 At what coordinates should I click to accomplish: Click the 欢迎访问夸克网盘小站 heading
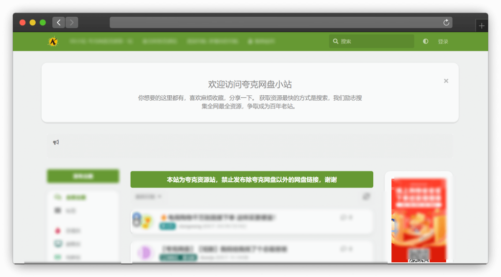[250, 84]
